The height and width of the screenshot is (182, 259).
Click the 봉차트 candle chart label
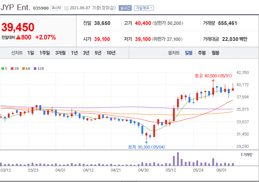point(174,53)
